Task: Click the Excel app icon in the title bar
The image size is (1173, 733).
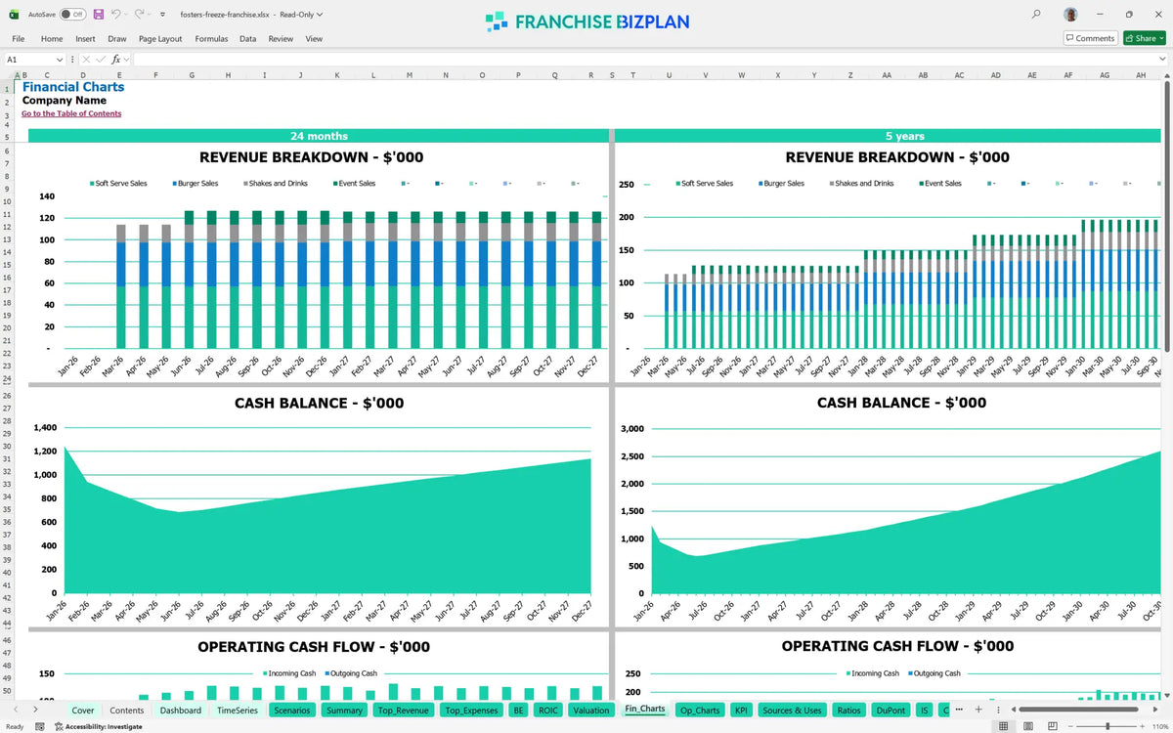Action: (x=14, y=15)
